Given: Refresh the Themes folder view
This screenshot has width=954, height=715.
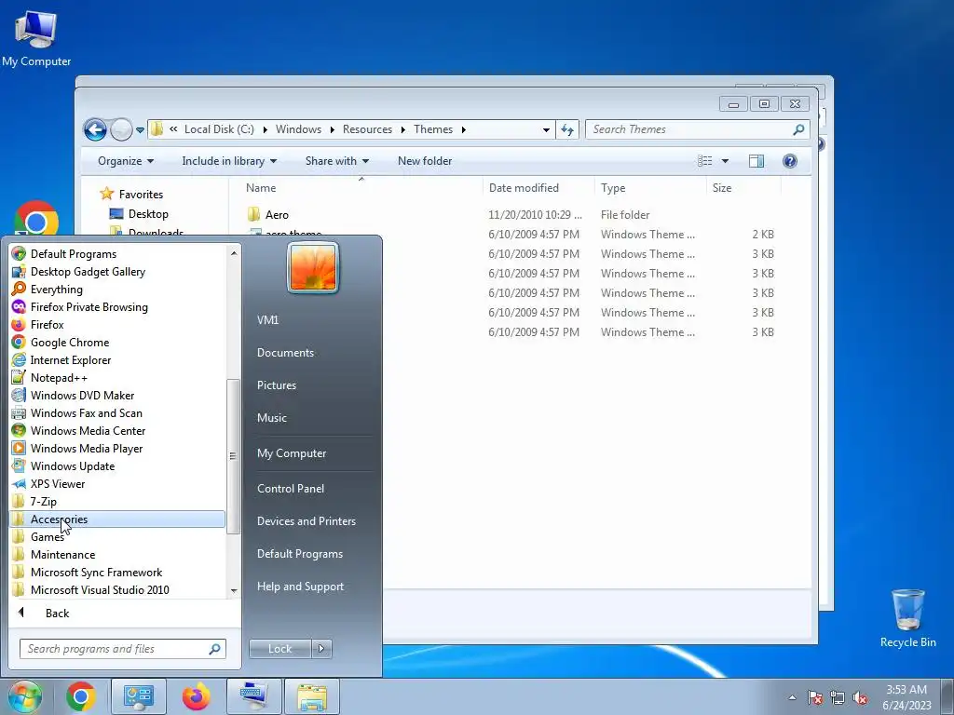Looking at the screenshot, I should [x=567, y=129].
